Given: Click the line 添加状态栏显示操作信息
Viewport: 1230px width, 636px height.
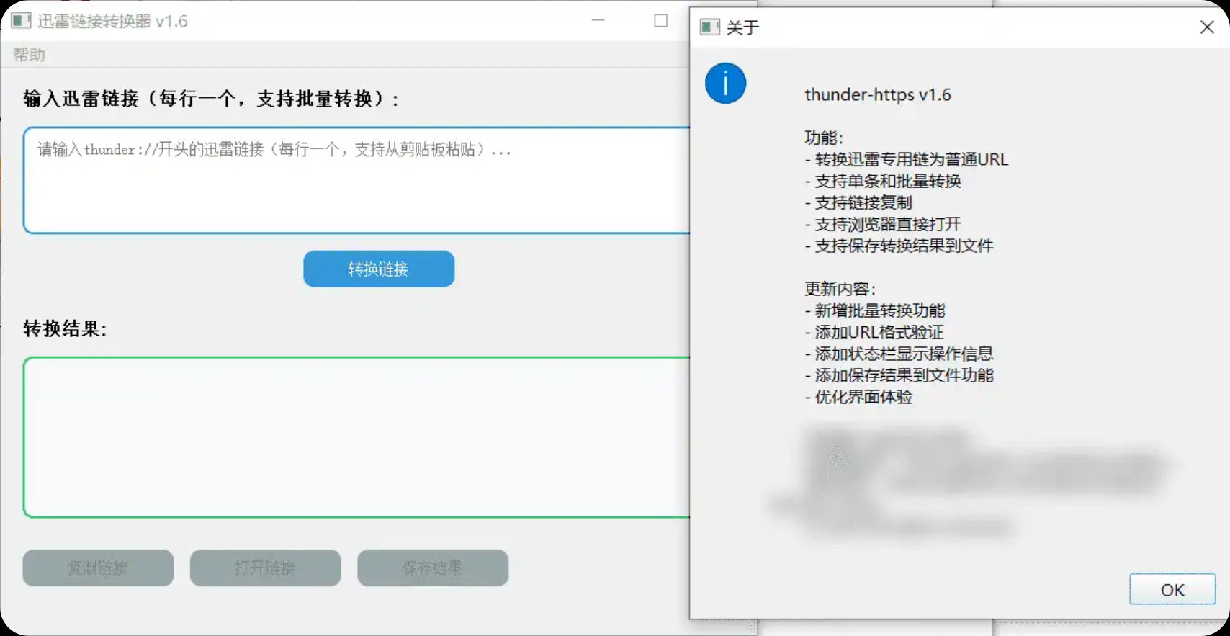Looking at the screenshot, I should (899, 354).
